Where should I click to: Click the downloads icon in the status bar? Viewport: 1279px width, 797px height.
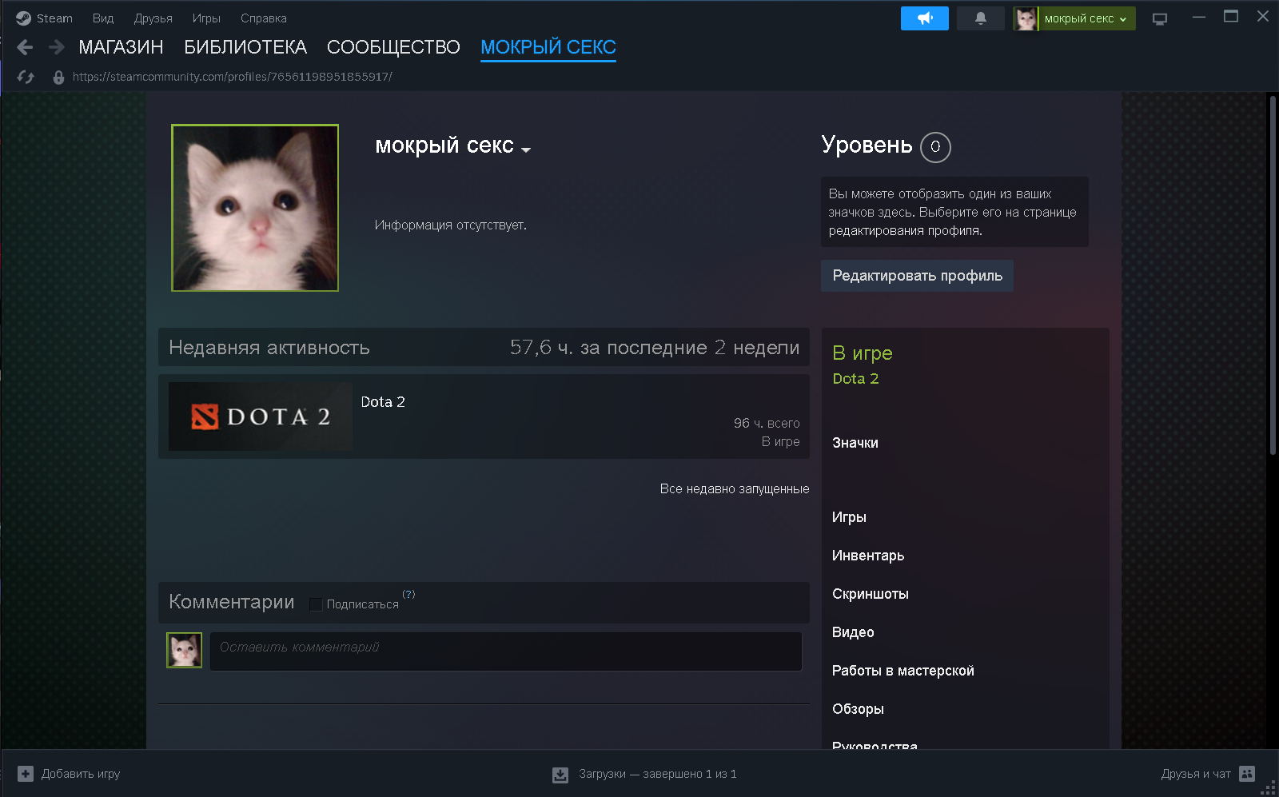[560, 775]
